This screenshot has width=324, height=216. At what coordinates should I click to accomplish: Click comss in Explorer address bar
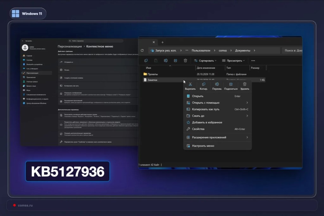coord(223,50)
